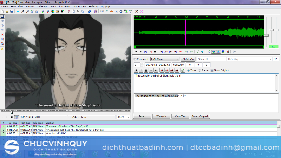Save subtitles with the floppy disk icon
The width and height of the screenshot is (281, 158).
12,11
